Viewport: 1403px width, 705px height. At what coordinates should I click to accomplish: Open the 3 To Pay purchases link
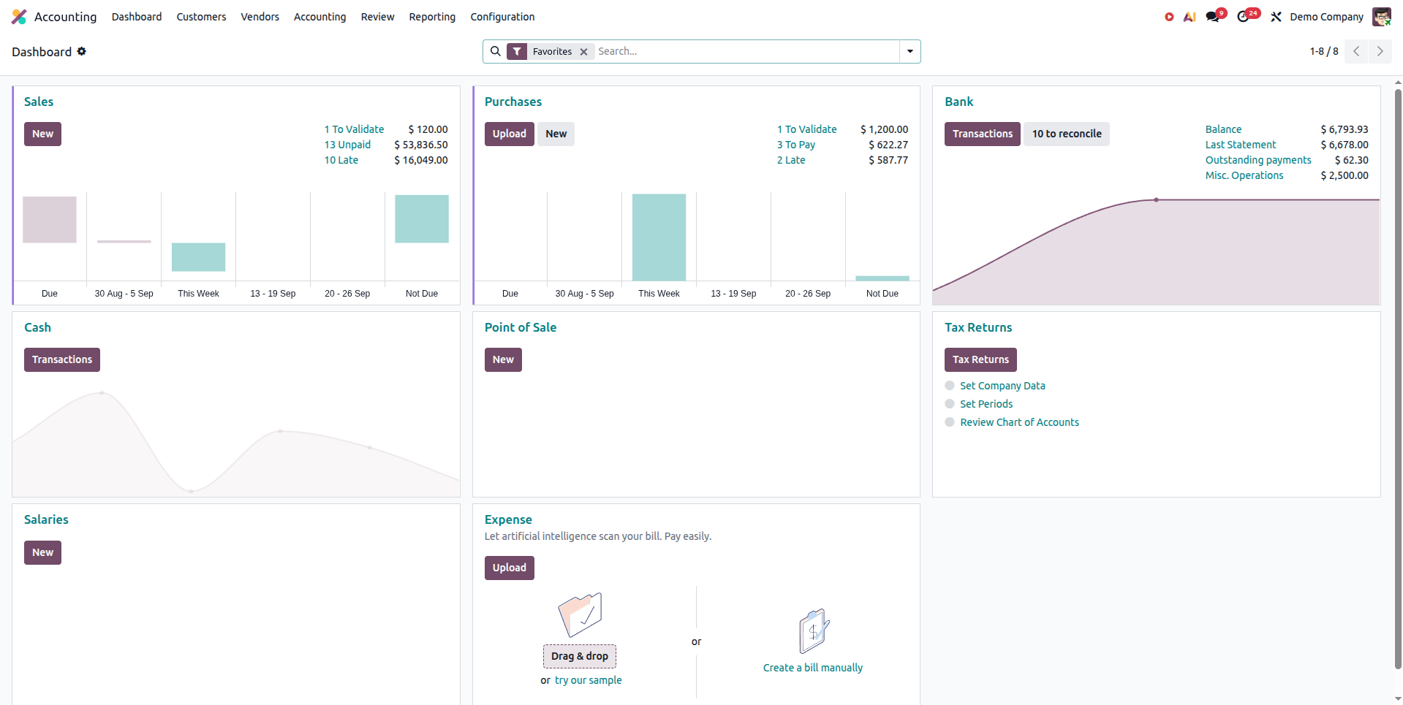point(796,145)
